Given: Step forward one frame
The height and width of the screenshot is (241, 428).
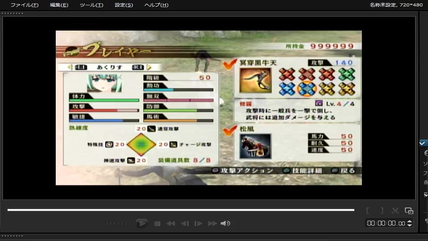Looking at the screenshot, I should [198, 224].
